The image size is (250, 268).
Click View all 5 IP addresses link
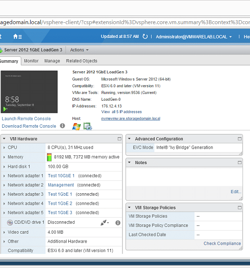[121, 112]
